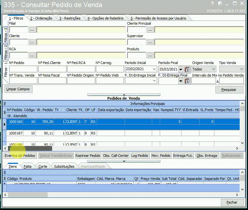The height and width of the screenshot is (210, 248).
Task: Open 4 - Opções de Relatório tab
Action: 105,18
